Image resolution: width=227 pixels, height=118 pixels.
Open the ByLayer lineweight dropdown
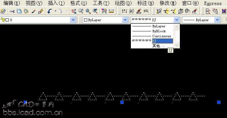pyautogui.click(x=217, y=20)
